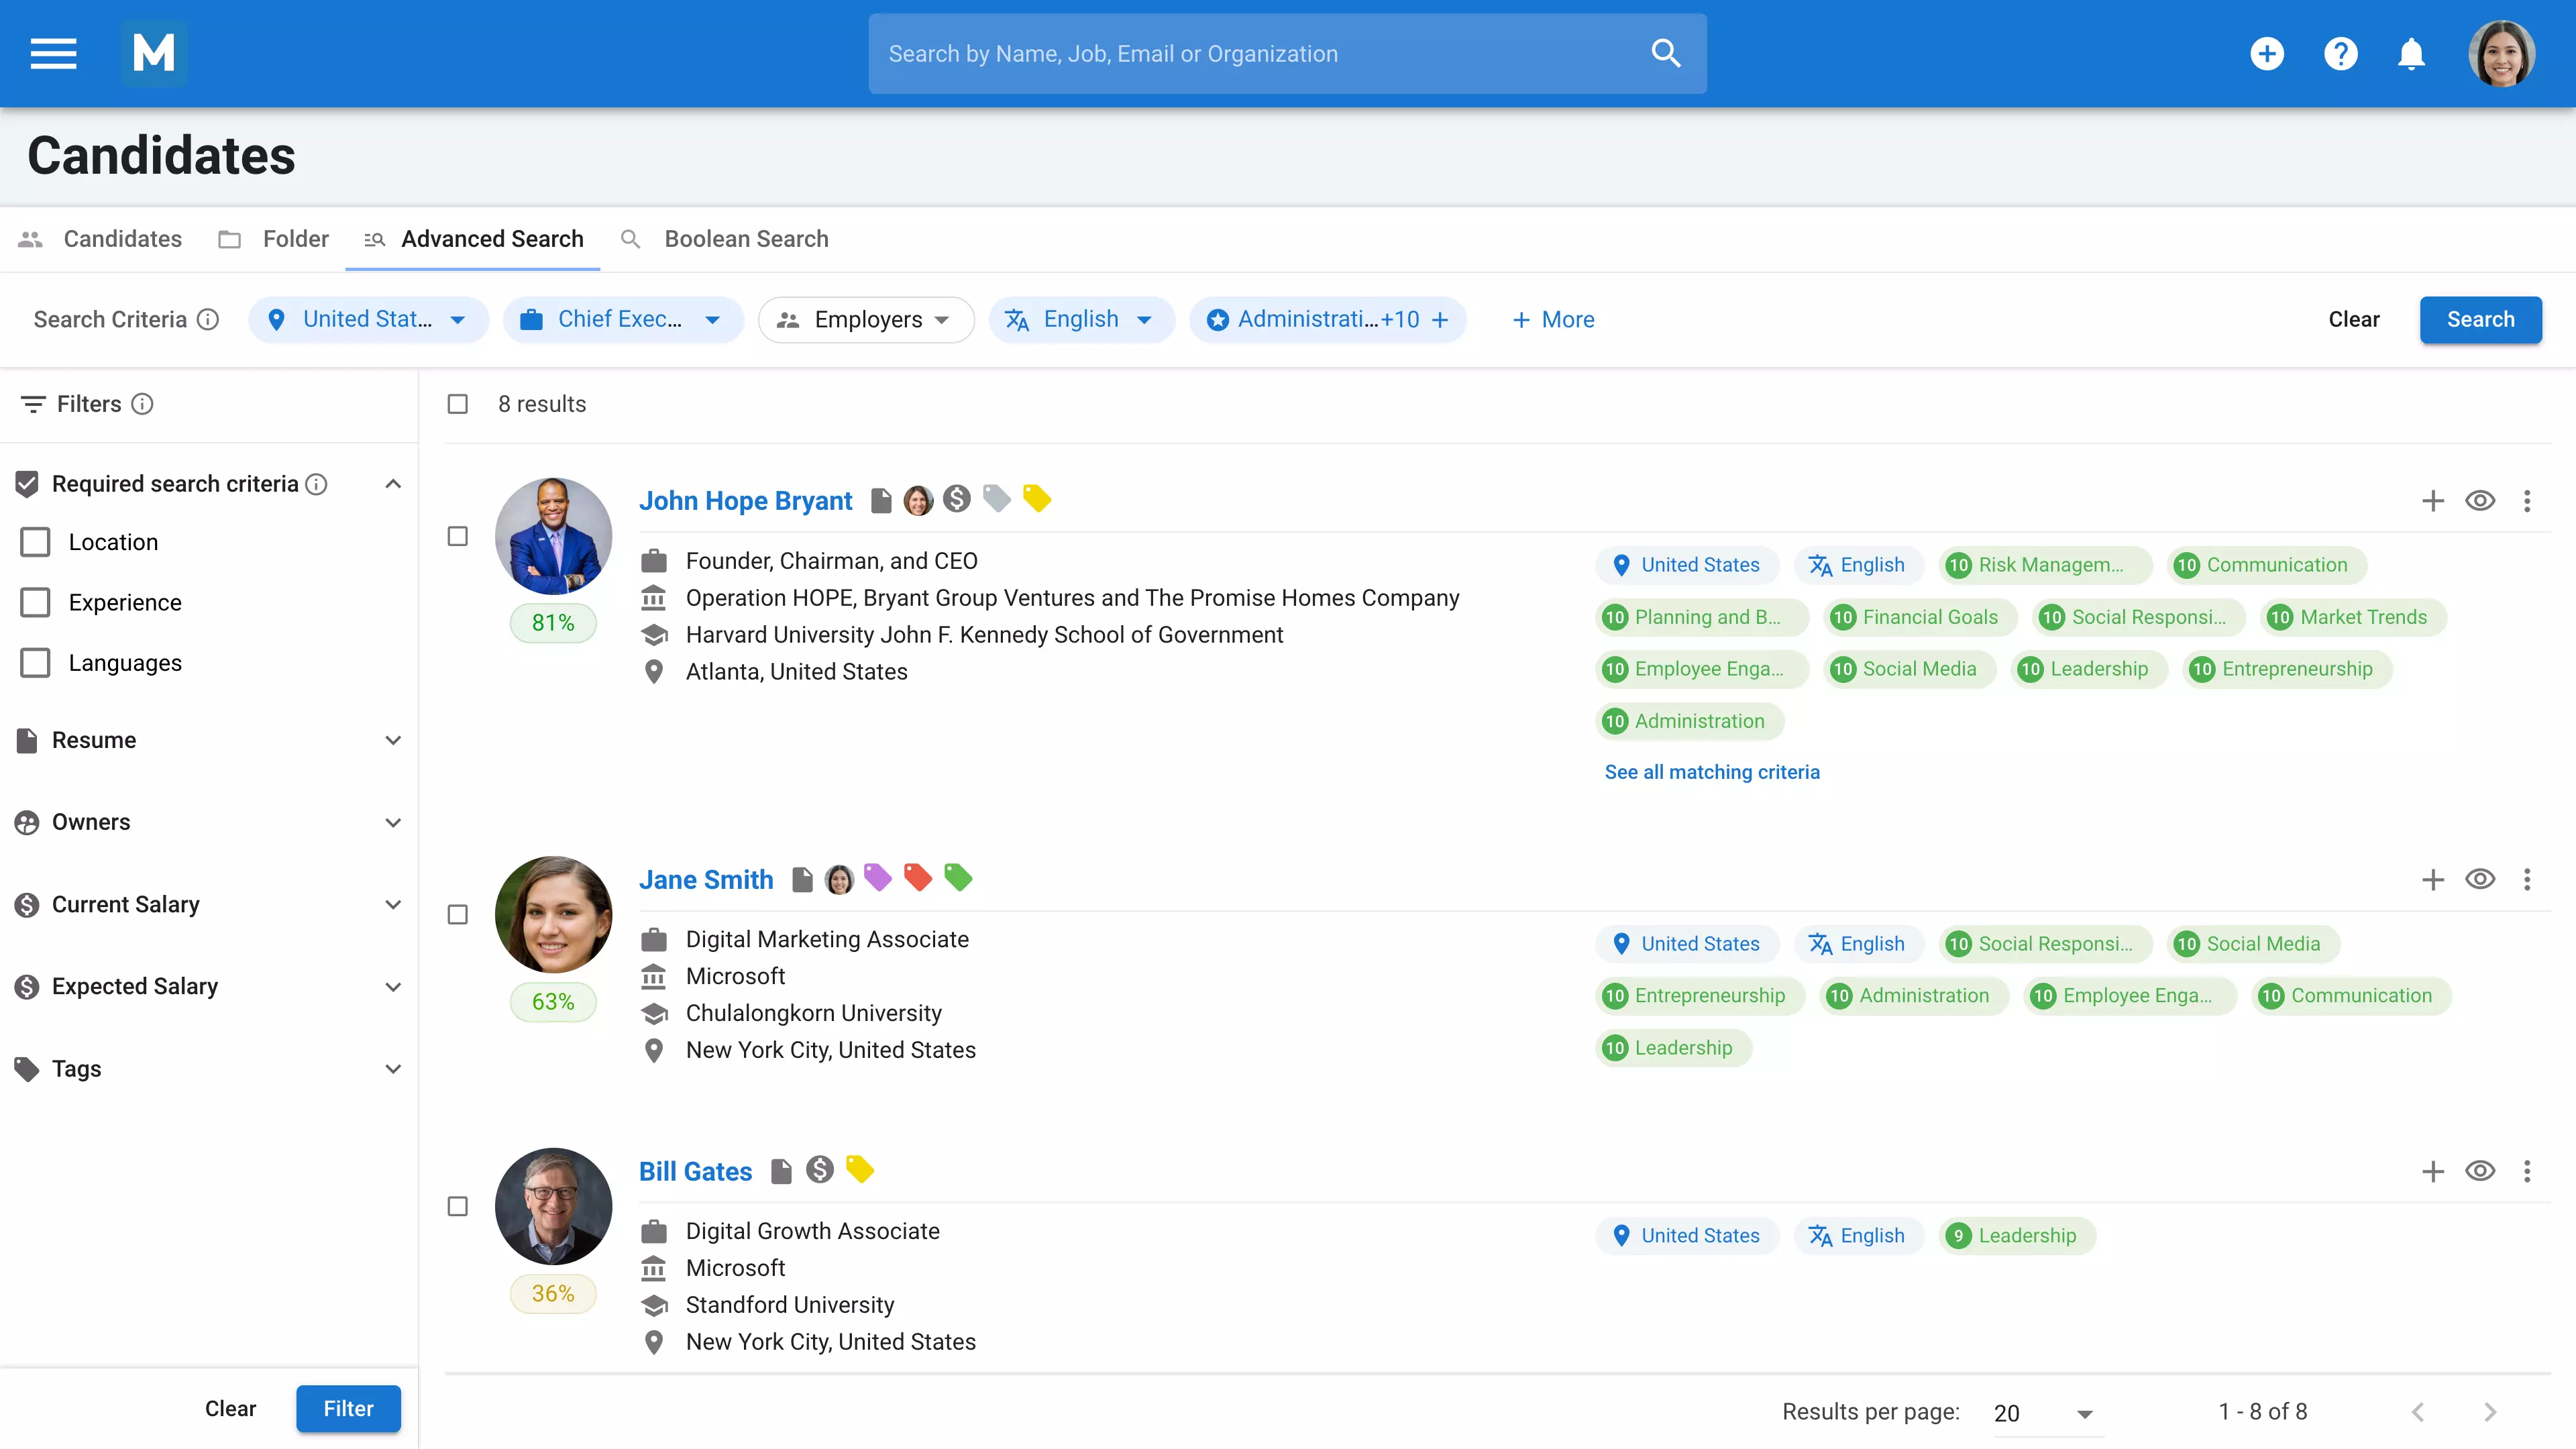Screen dimensions: 2576x1449
Task: Click plus icon on Bill Gates row
Action: point(2432,1171)
